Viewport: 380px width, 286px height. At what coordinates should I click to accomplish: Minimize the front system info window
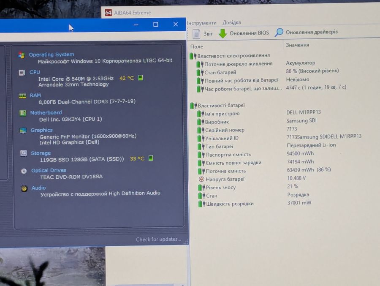point(136,25)
